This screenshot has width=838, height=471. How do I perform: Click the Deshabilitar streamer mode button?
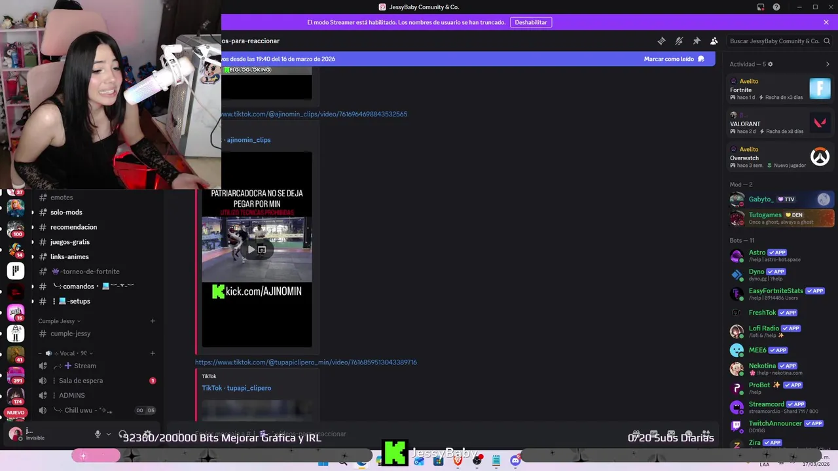pos(531,22)
